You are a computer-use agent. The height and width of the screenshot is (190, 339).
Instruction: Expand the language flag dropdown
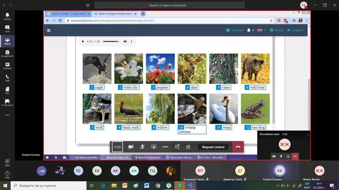260,30
